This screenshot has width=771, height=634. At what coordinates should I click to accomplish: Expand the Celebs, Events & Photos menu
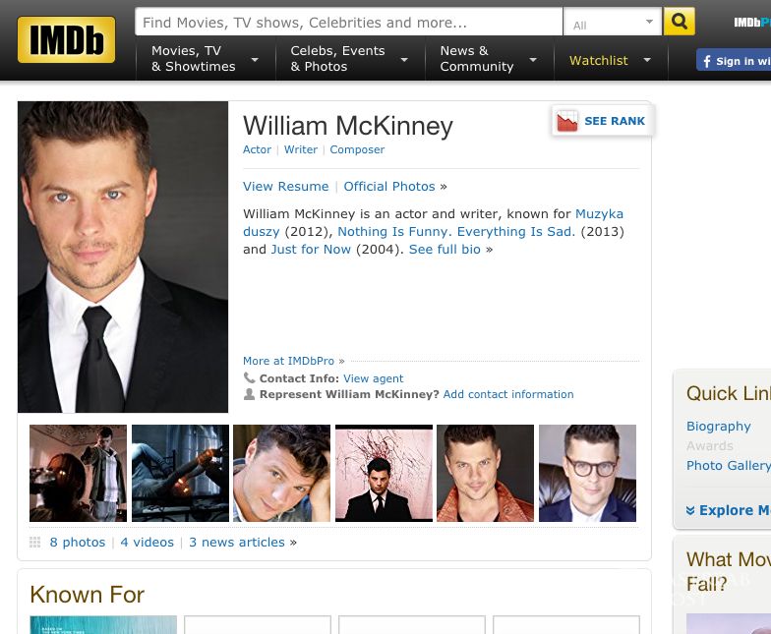pos(350,59)
